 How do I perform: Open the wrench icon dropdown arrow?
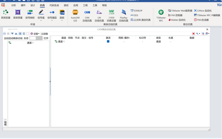click(x=200, y=34)
